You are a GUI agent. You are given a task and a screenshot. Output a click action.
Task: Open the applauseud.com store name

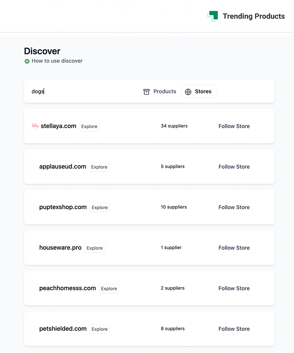(63, 166)
